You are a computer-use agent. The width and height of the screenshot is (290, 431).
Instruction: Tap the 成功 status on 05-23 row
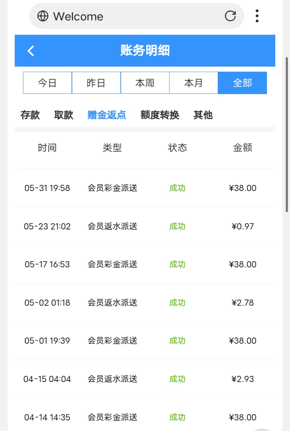(x=177, y=227)
